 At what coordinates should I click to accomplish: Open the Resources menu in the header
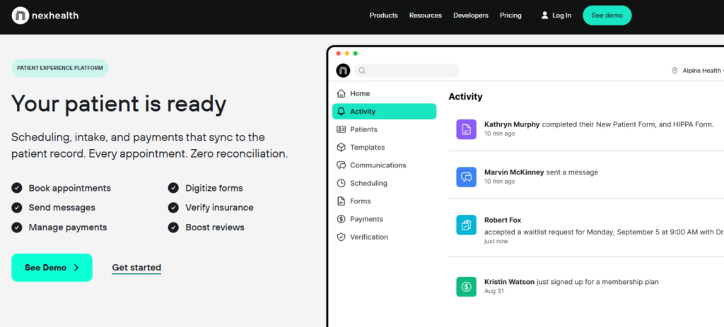coord(425,16)
